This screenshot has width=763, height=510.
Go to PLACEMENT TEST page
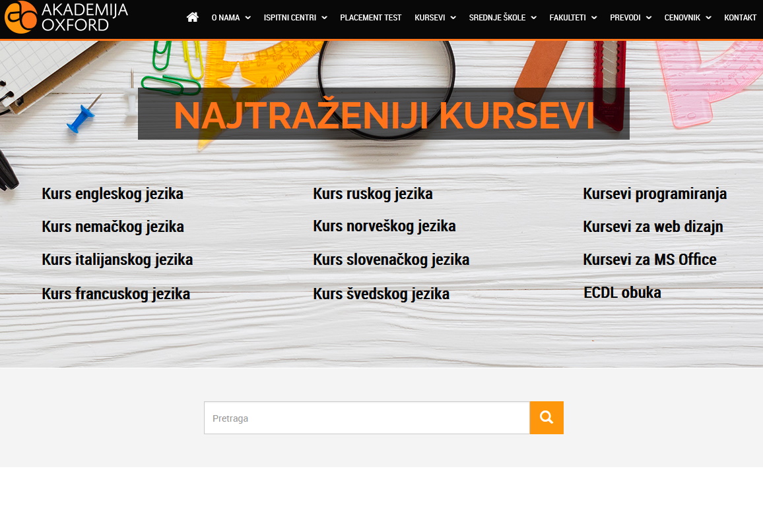tap(370, 18)
